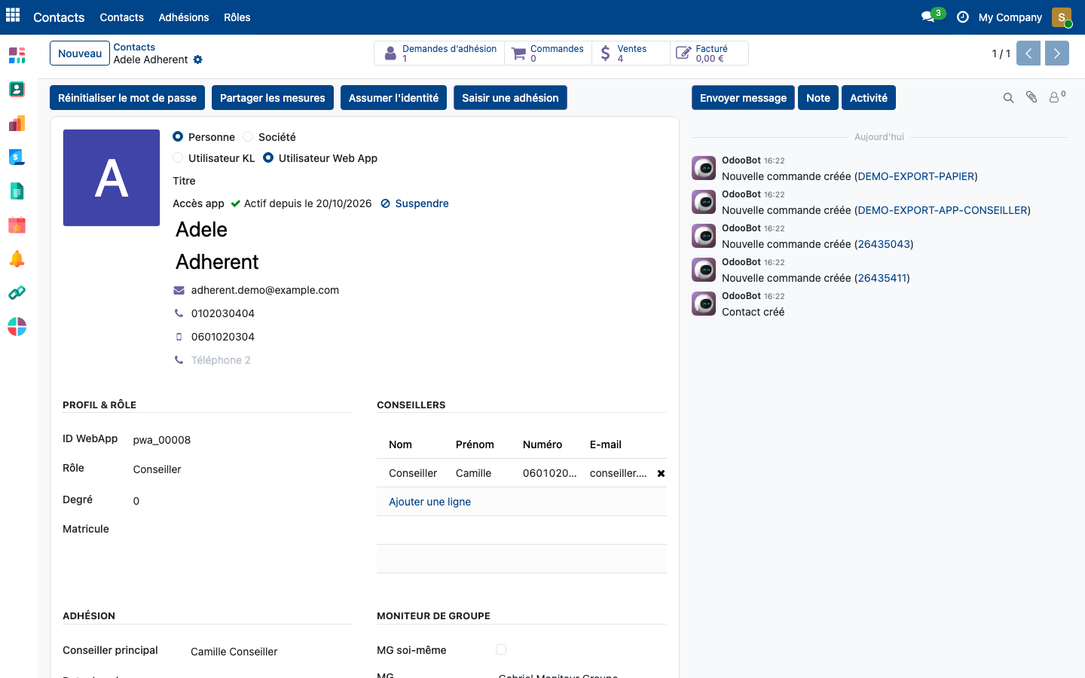This screenshot has width=1085, height=678.
Task: Open the dollar invoicing app sidebar icon
Action: [17, 157]
